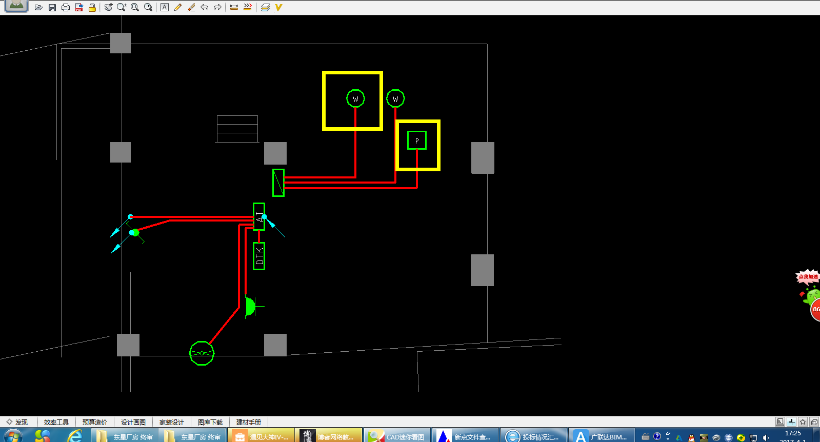
Task: Save the drawing using the floppy disk icon
Action: [52, 7]
